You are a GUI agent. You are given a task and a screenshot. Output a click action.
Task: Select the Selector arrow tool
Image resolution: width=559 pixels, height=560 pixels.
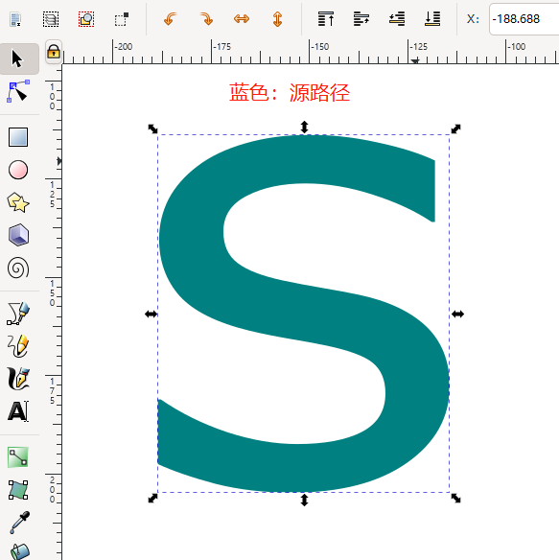(17, 58)
